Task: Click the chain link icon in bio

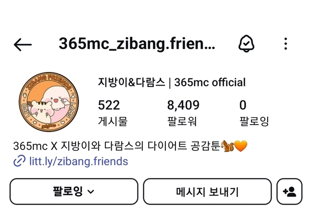Action: [x=19, y=160]
